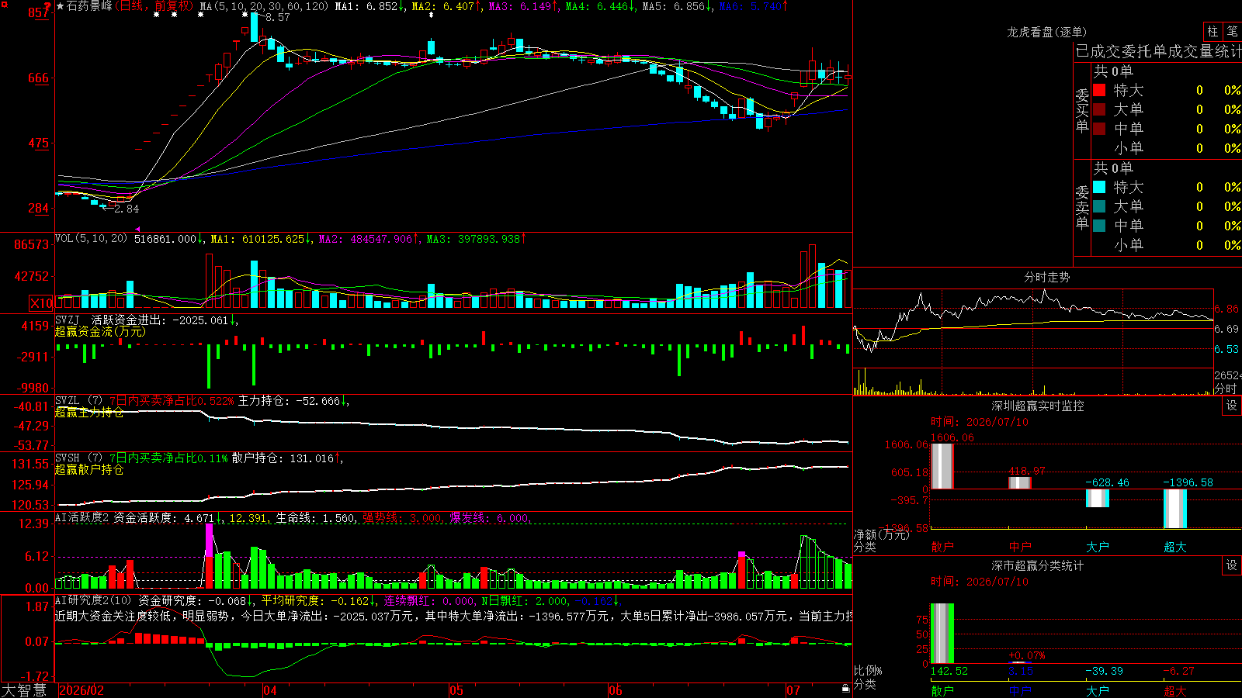
Task: Click the 06 month marker on the time axis
Action: tap(616, 690)
